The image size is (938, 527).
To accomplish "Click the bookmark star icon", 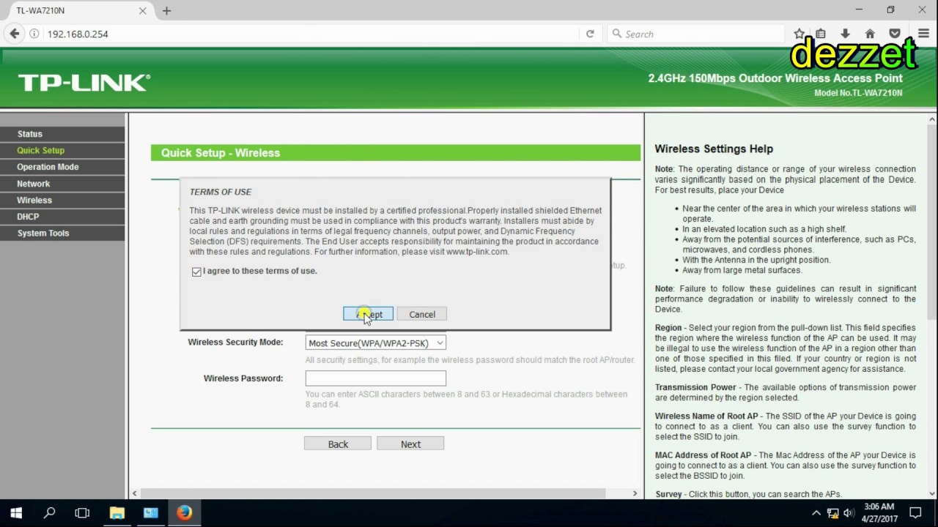I will [799, 34].
